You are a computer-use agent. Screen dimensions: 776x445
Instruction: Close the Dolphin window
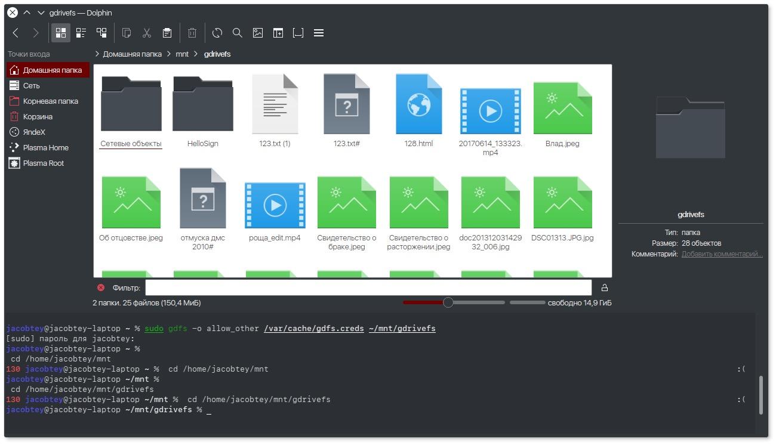click(13, 13)
